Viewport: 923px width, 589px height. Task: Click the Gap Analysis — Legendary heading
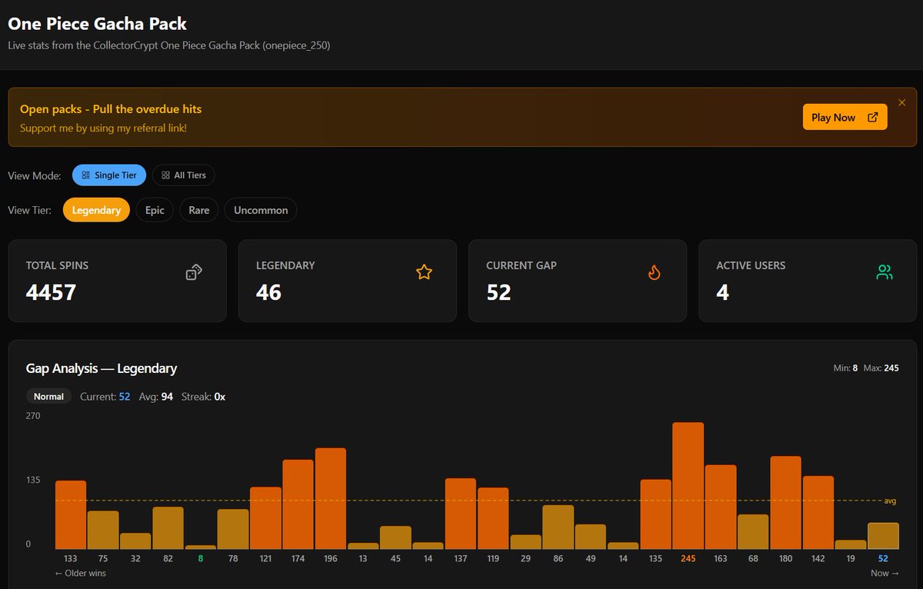pyautogui.click(x=102, y=368)
